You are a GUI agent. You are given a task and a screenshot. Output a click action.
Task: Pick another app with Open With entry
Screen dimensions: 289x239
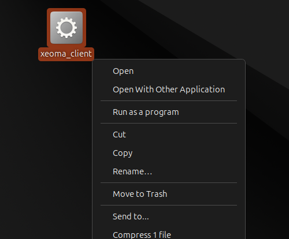(169, 89)
